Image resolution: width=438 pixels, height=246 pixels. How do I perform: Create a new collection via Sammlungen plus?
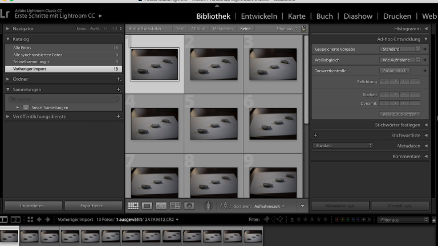[119, 89]
